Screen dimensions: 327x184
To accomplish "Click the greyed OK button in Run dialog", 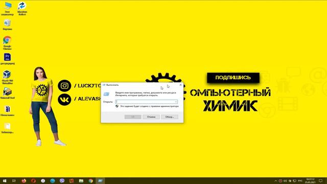I will click(133, 117).
